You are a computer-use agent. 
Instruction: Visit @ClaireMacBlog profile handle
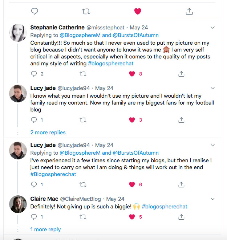(81, 199)
